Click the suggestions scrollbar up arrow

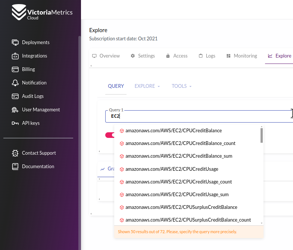(262, 127)
